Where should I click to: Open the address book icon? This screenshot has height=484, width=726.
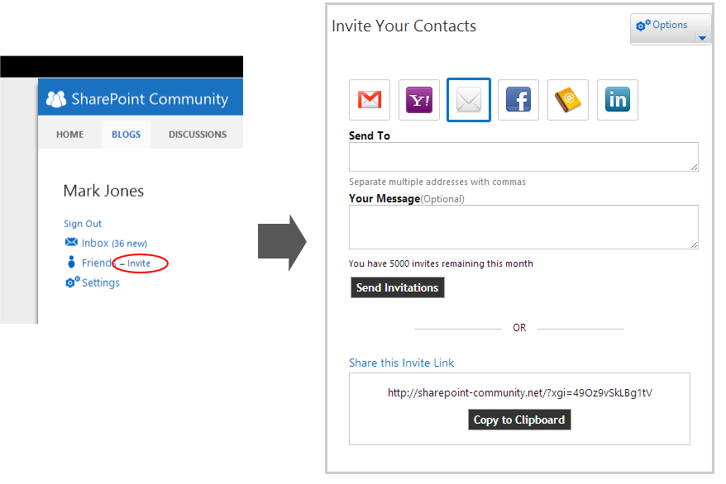567,100
